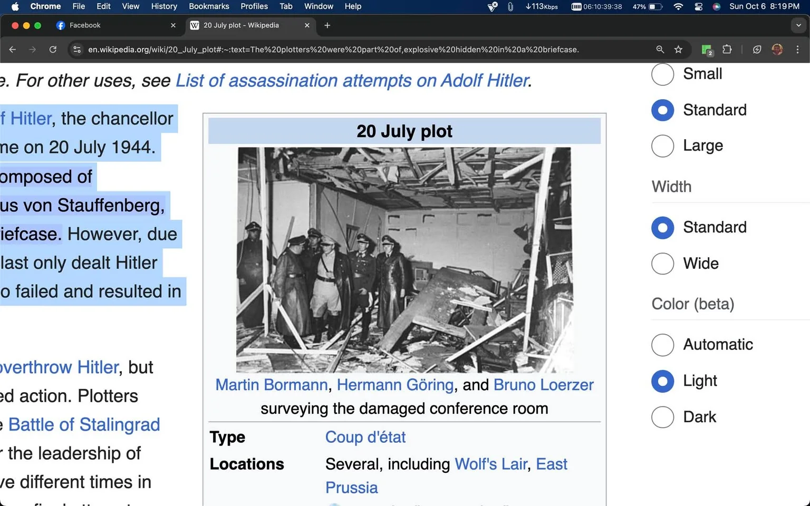This screenshot has height=506, width=810.
Task: Open the Bruno Loerzer link
Action: coord(544,385)
